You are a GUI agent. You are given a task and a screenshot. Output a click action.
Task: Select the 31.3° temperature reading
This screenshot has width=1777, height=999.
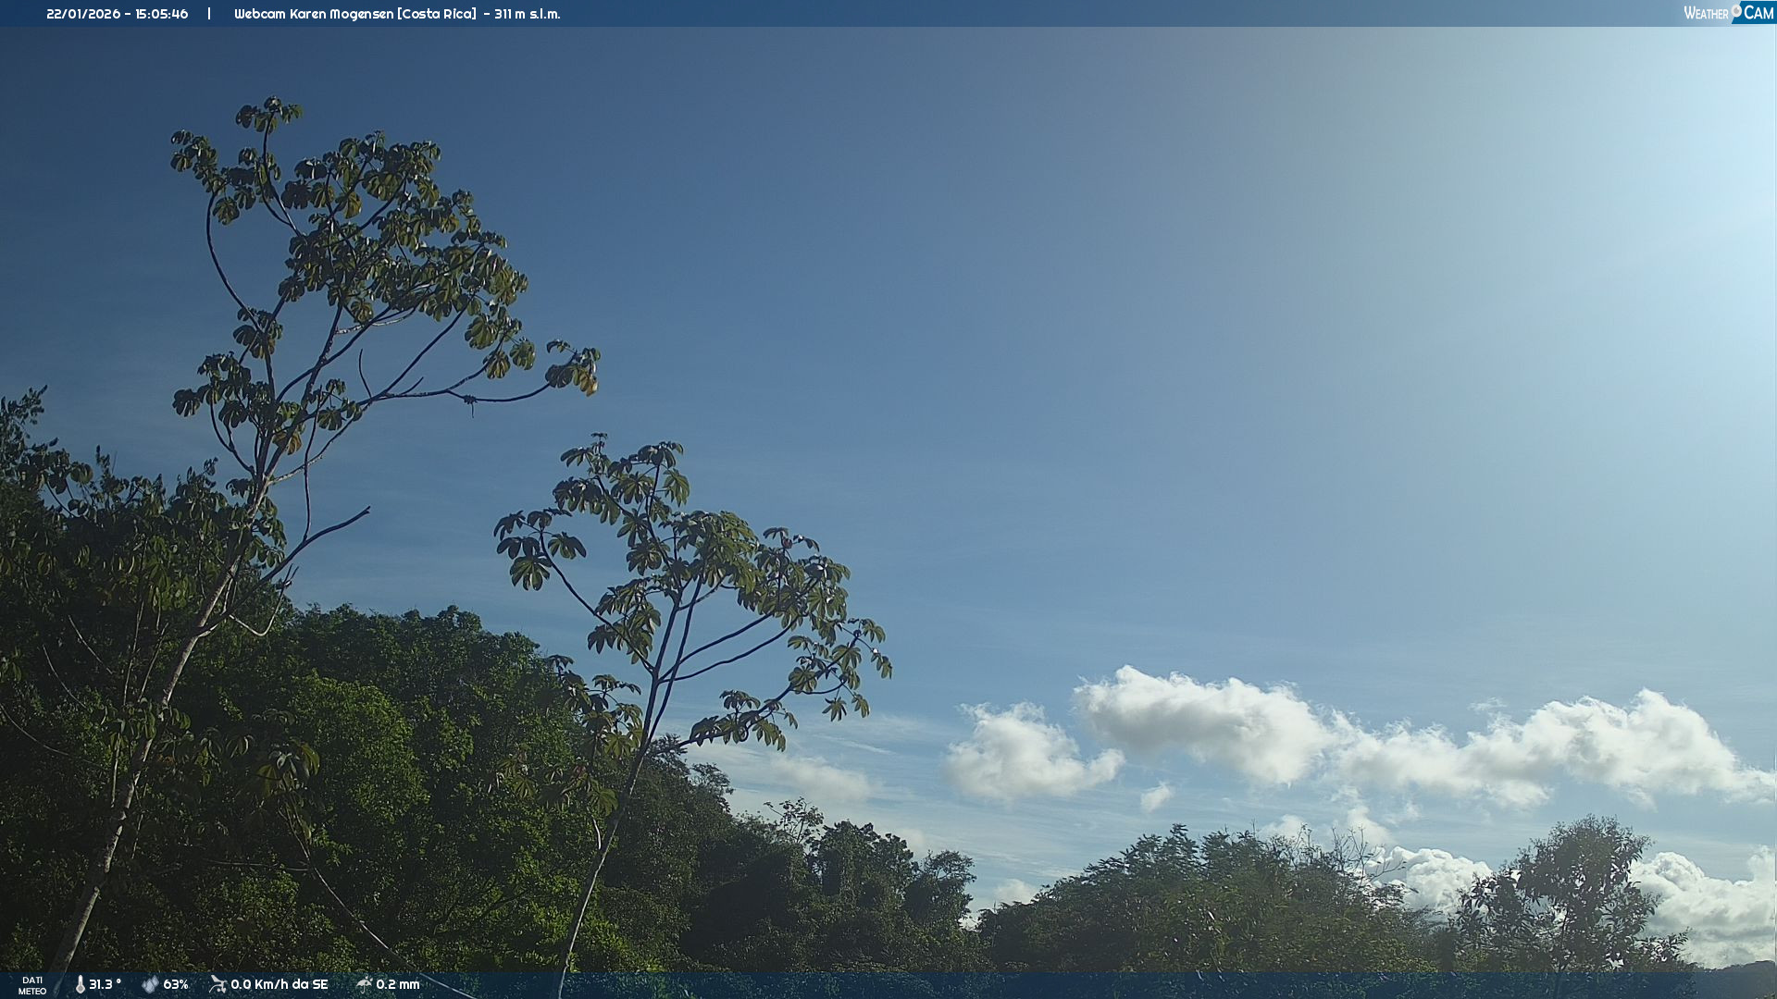[105, 984]
